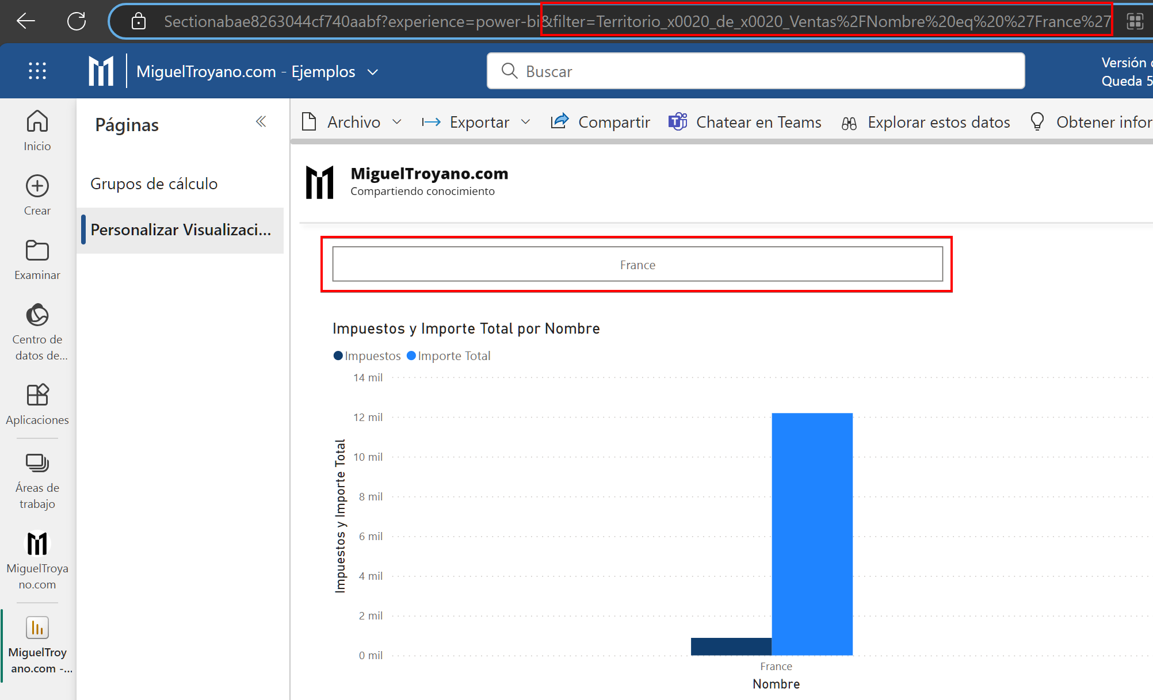The image size is (1153, 700).
Task: Click the Impuestos legend label
Action: 373,356
